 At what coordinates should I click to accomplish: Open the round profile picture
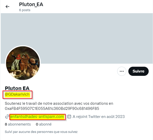[23, 63]
